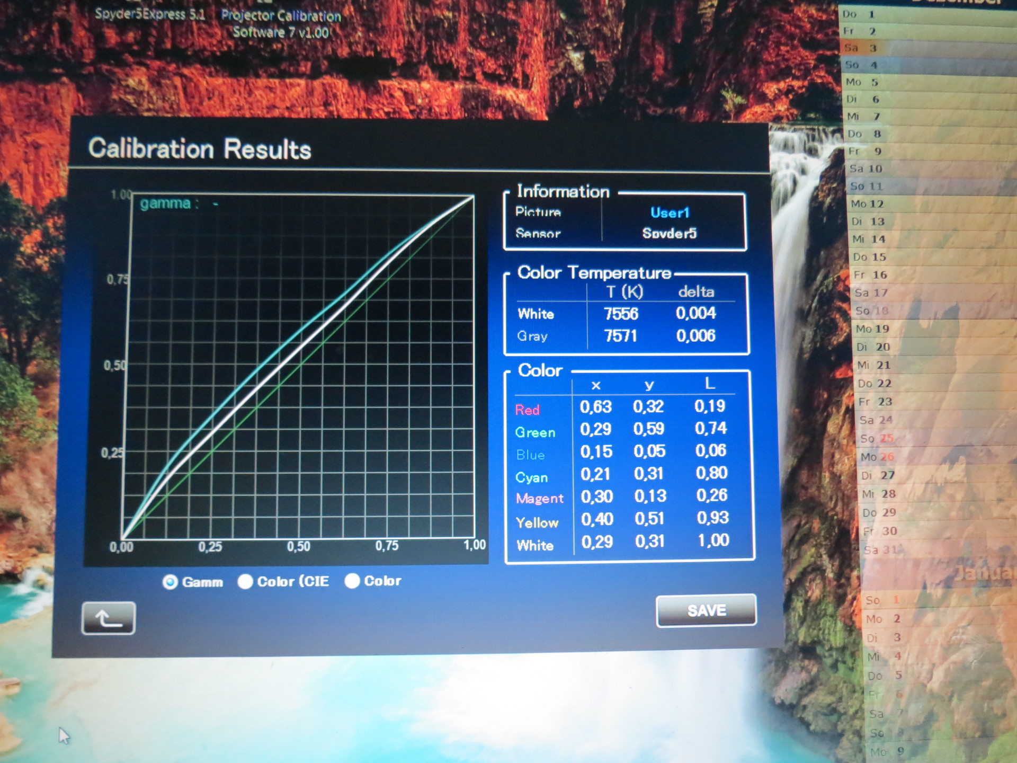This screenshot has width=1017, height=763.
Task: Click White temperature value 7556
Action: click(x=621, y=314)
